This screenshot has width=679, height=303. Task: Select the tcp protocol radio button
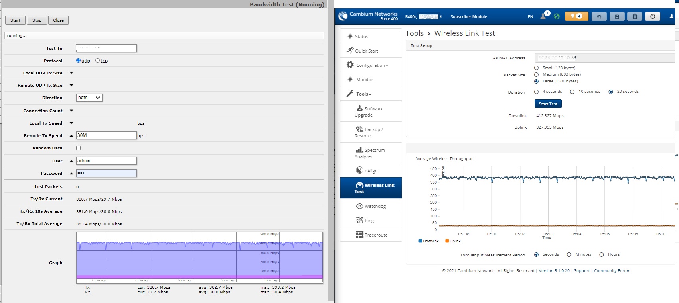tap(98, 61)
